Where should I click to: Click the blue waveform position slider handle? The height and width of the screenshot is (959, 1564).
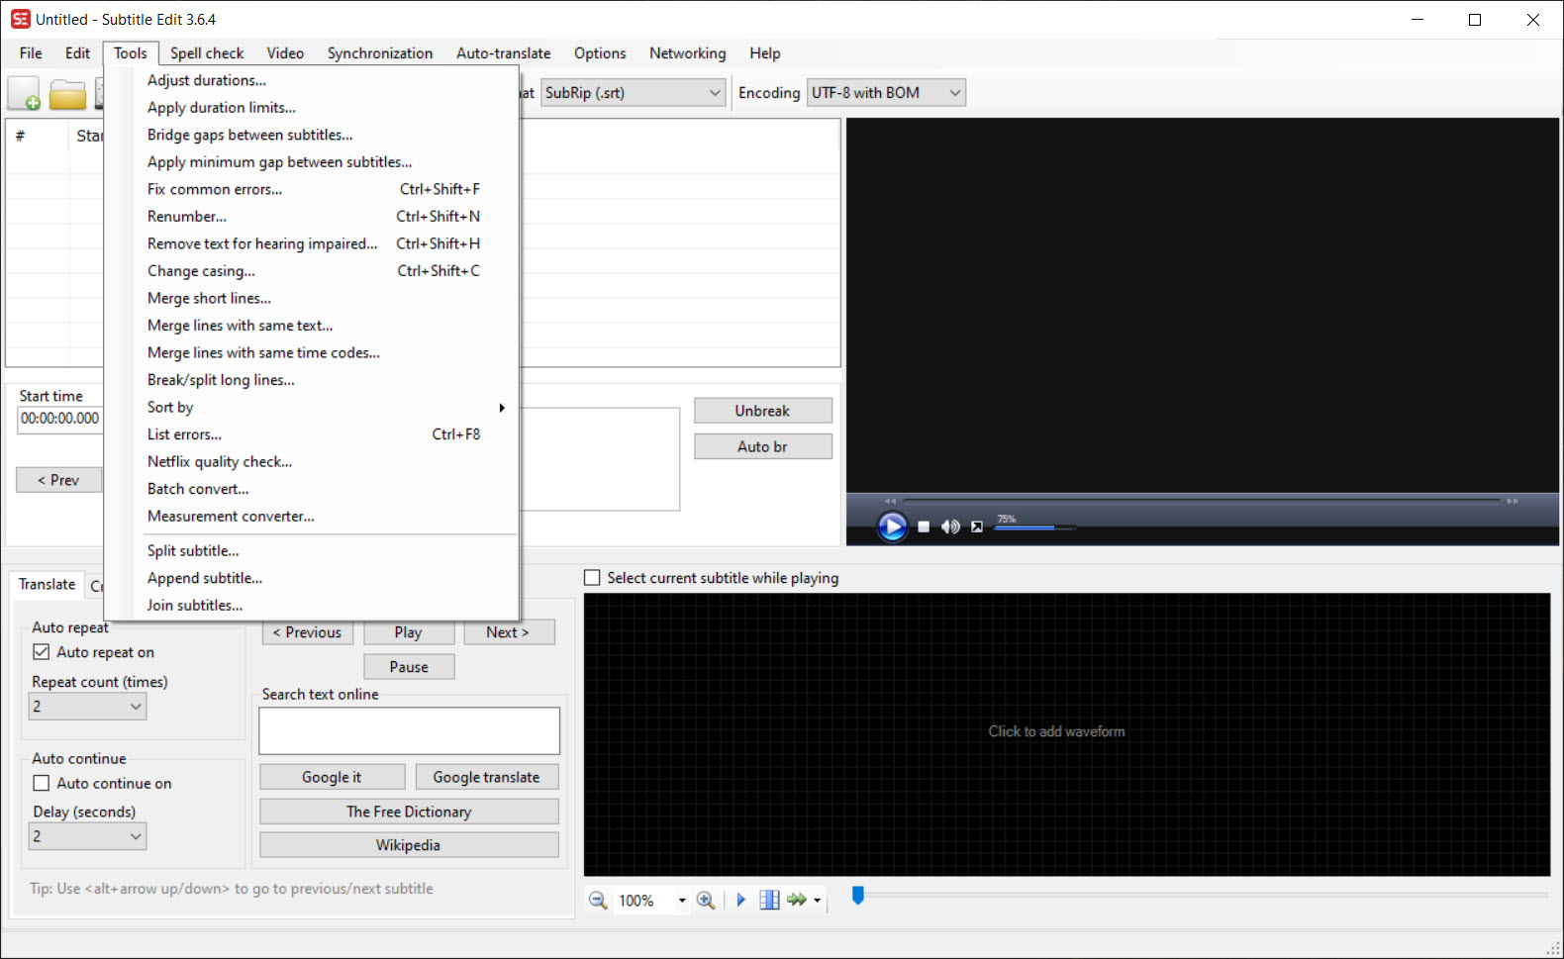coord(858,896)
